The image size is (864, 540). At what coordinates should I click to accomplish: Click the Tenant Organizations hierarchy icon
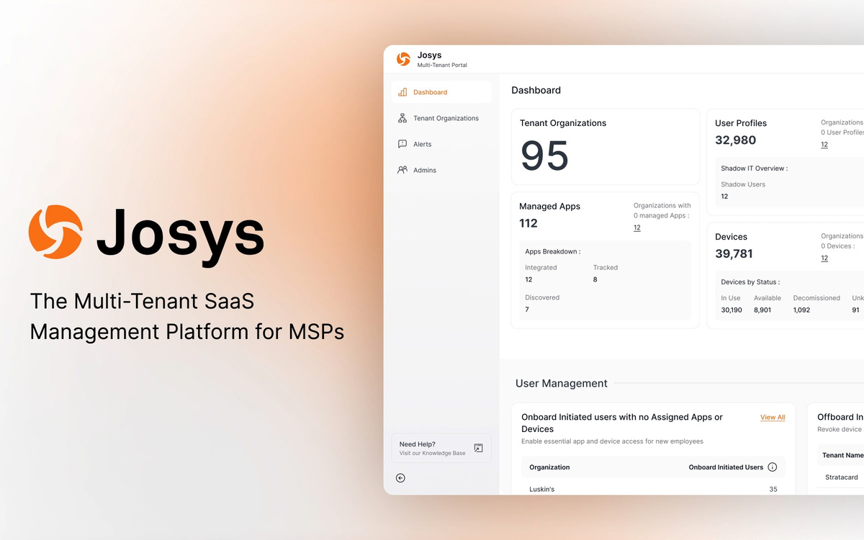point(402,118)
